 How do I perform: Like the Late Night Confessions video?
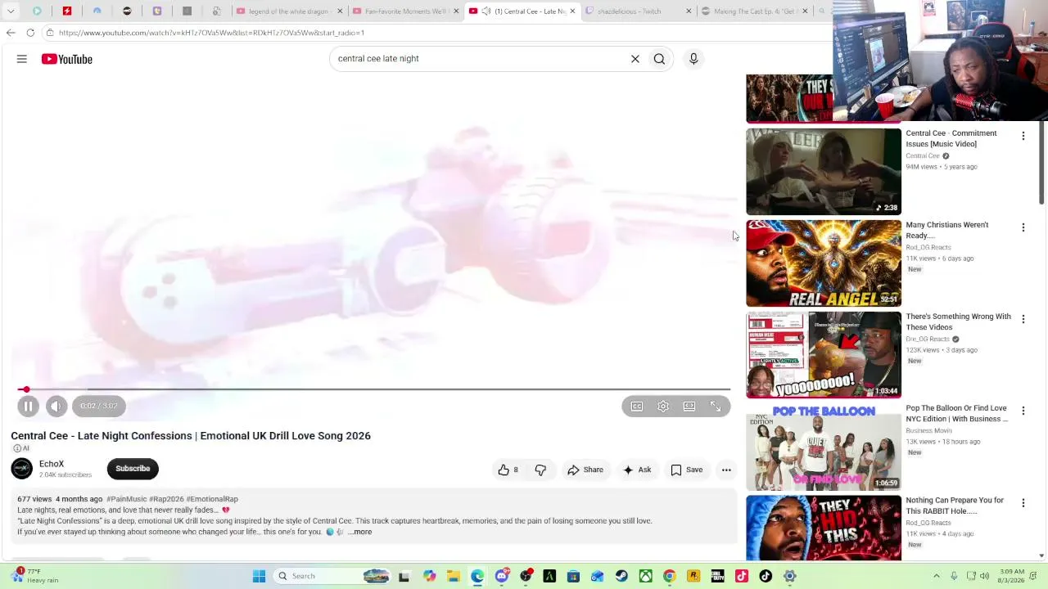click(x=508, y=470)
